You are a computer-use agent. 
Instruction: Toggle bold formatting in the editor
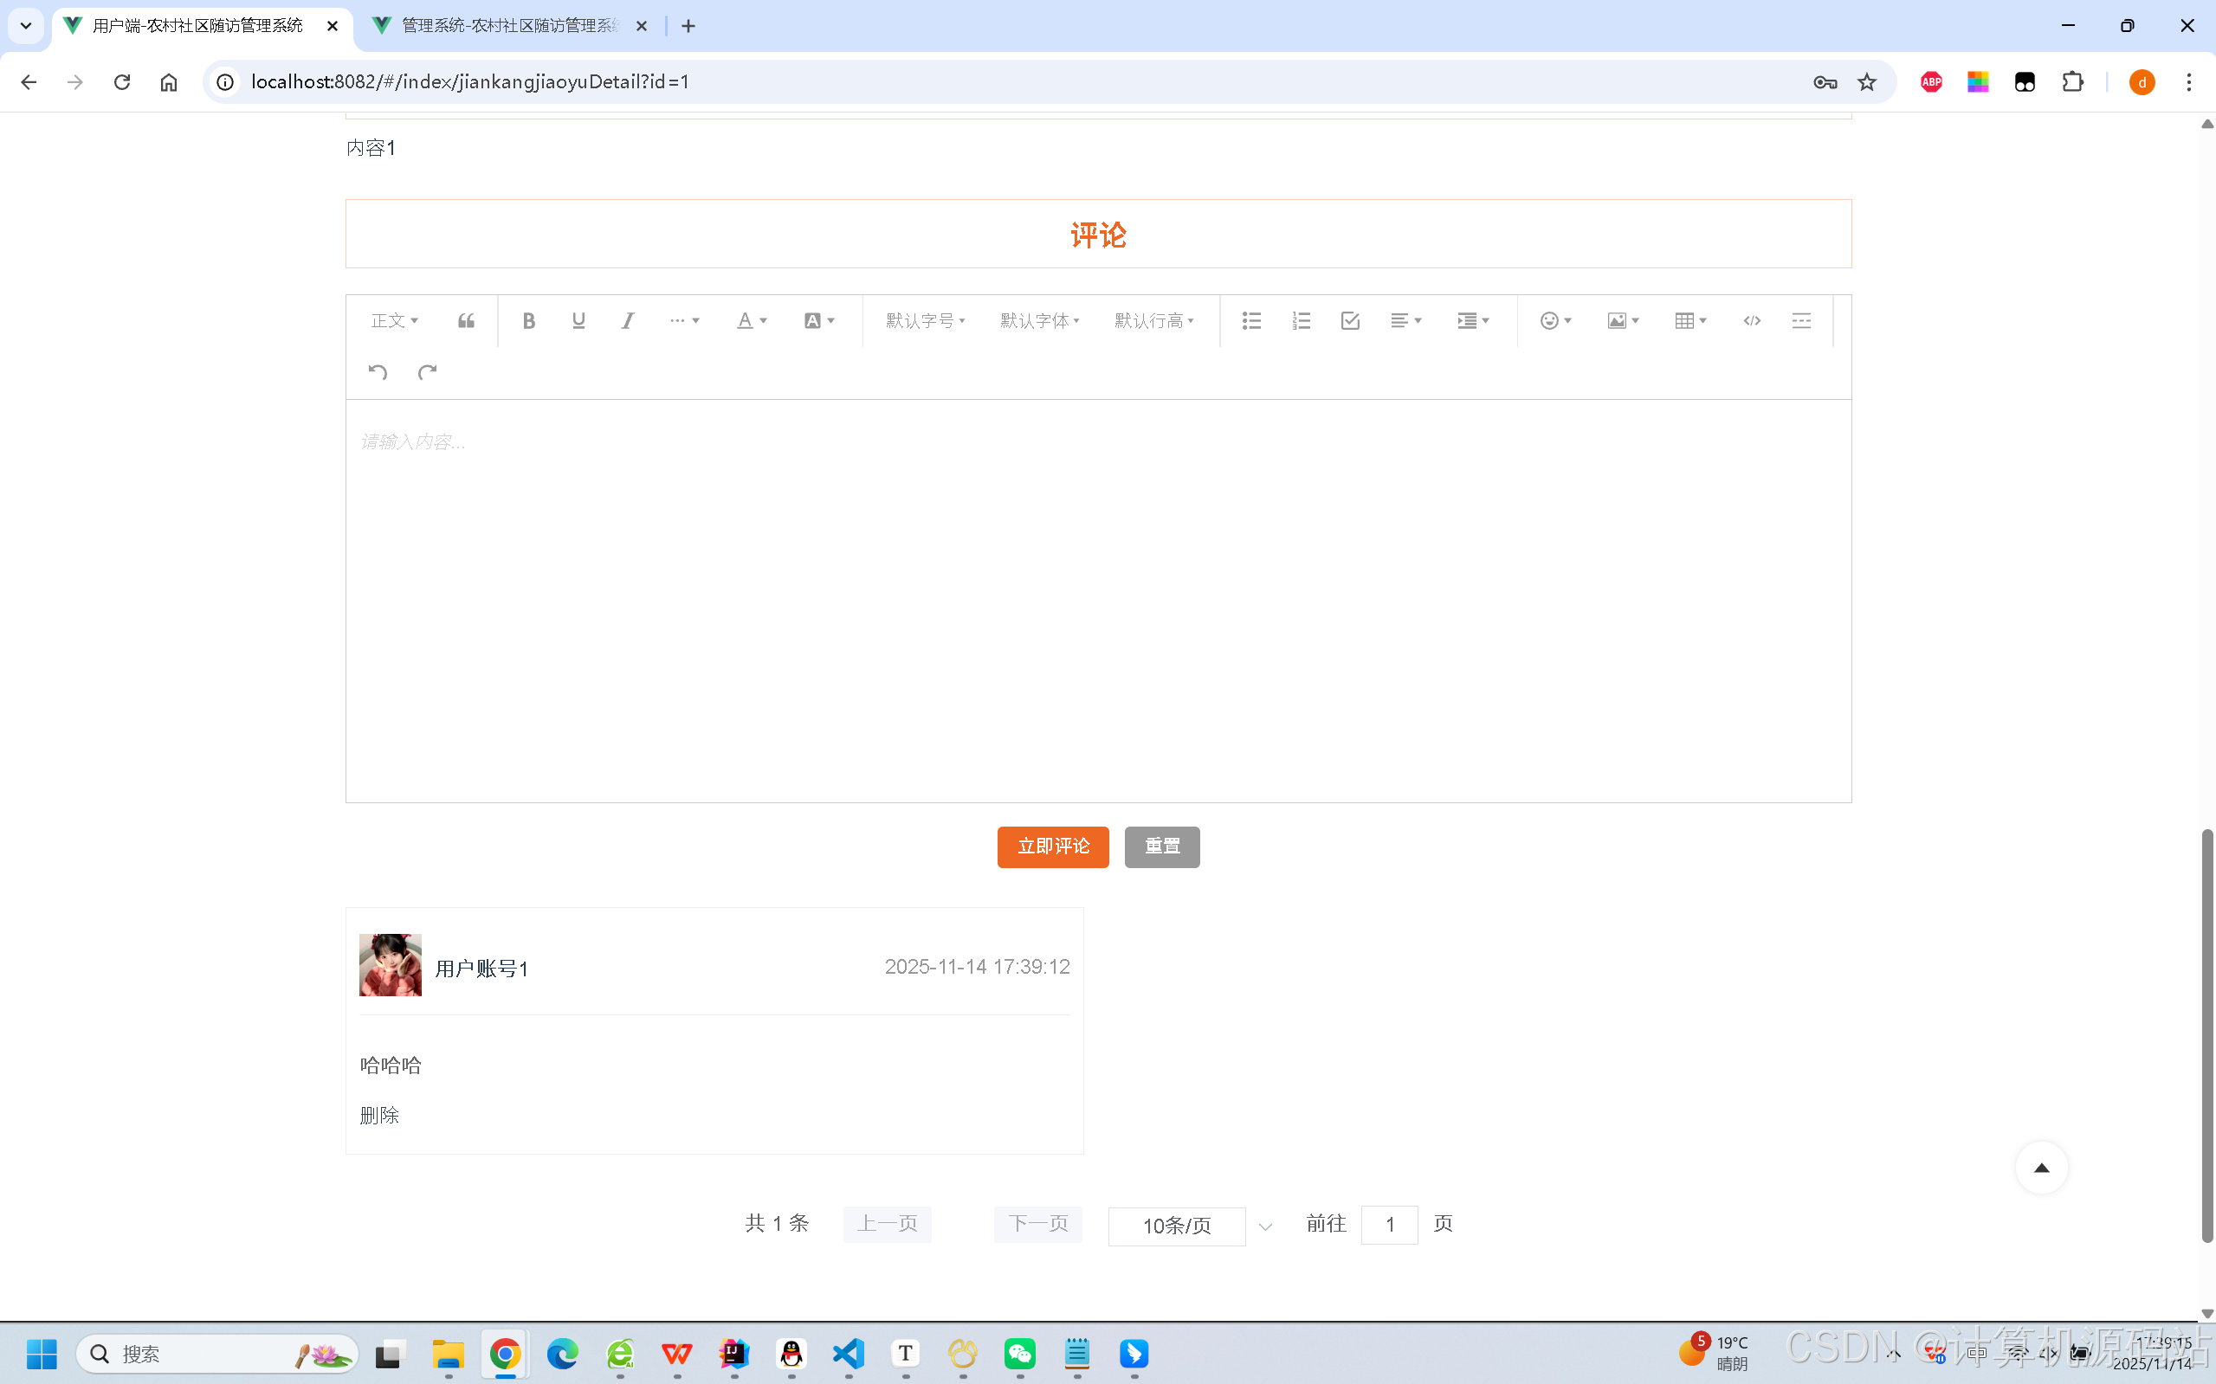(528, 320)
